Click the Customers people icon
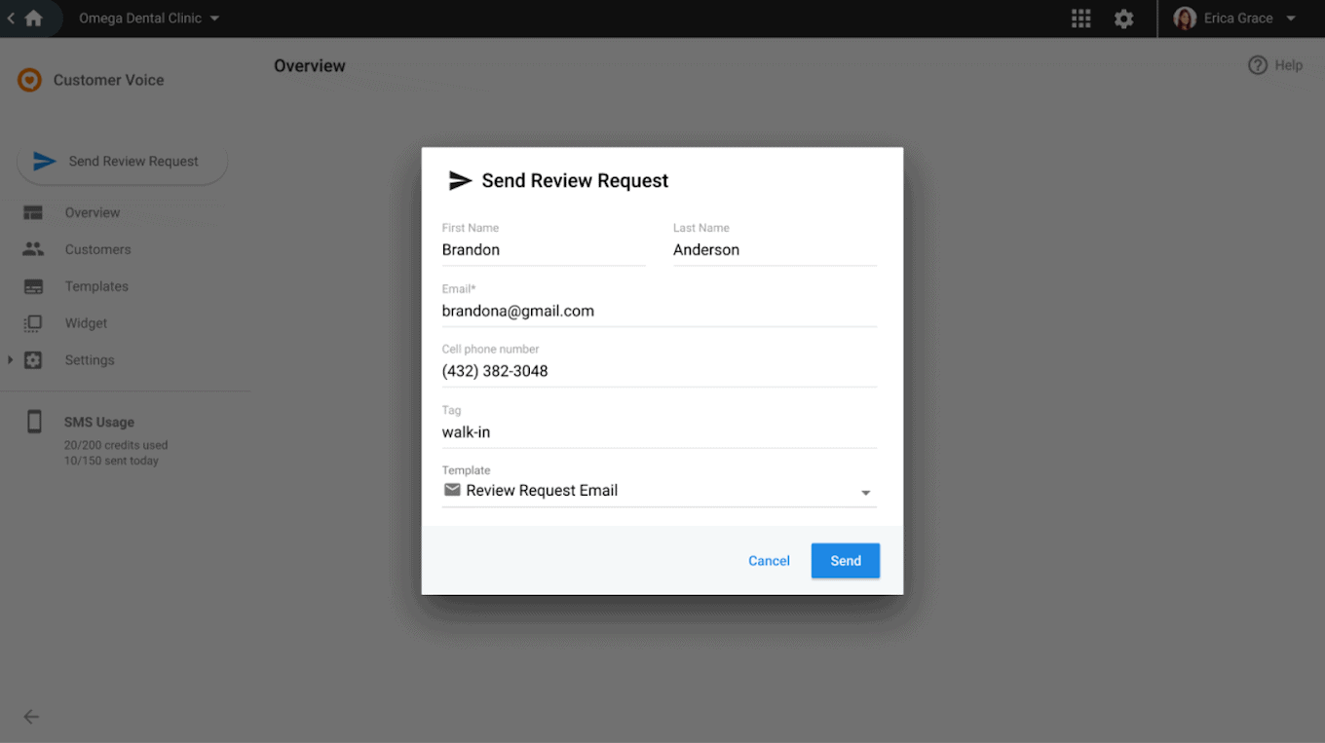The width and height of the screenshot is (1325, 743). 33,249
